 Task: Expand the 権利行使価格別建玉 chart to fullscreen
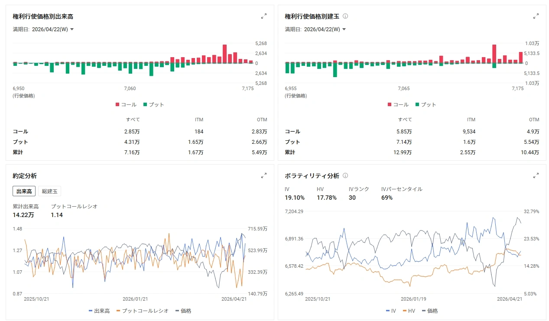[x=536, y=16]
